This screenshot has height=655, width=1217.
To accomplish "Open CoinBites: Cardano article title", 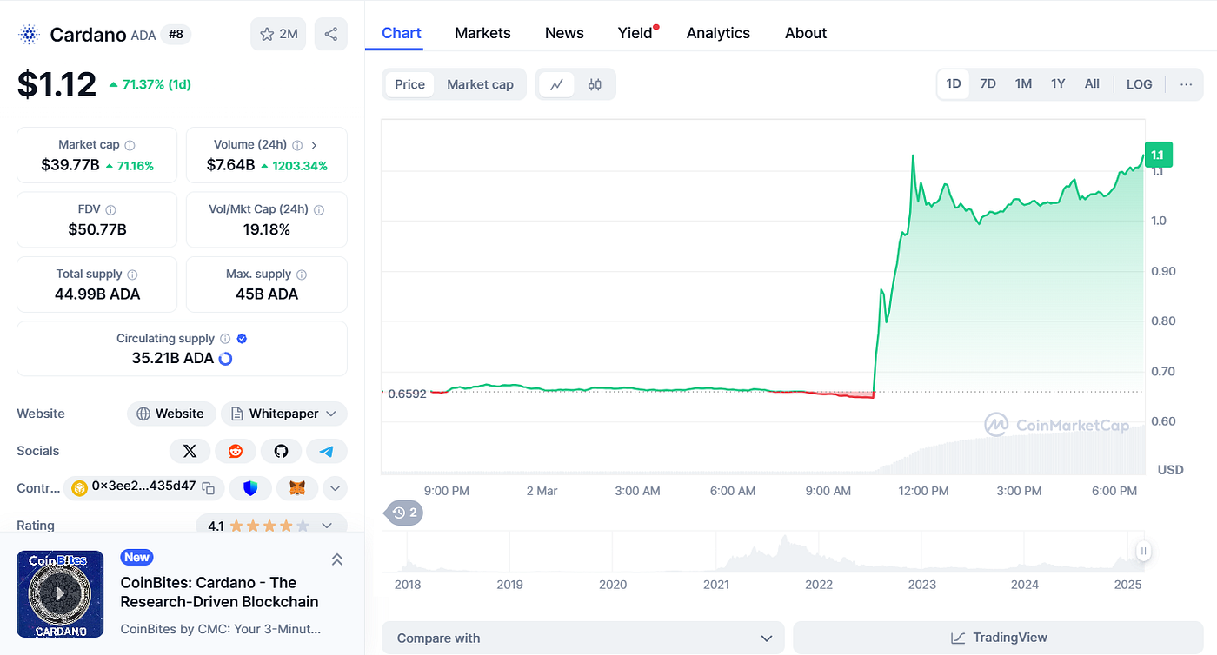I will [x=219, y=592].
